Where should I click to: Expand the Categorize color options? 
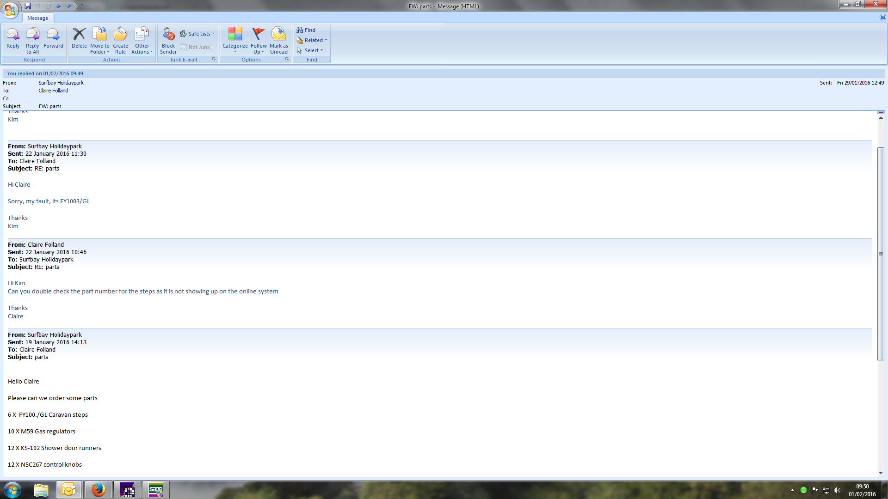coord(235,41)
